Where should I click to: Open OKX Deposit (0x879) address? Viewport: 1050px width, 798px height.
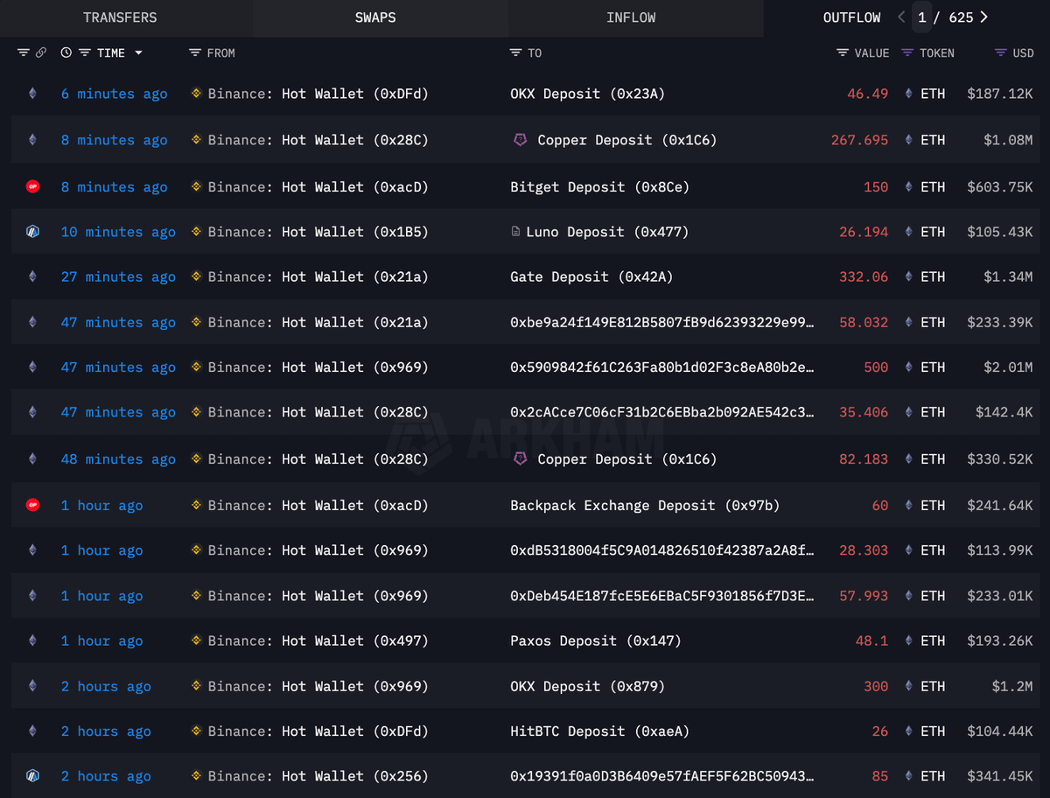pyautogui.click(x=587, y=687)
